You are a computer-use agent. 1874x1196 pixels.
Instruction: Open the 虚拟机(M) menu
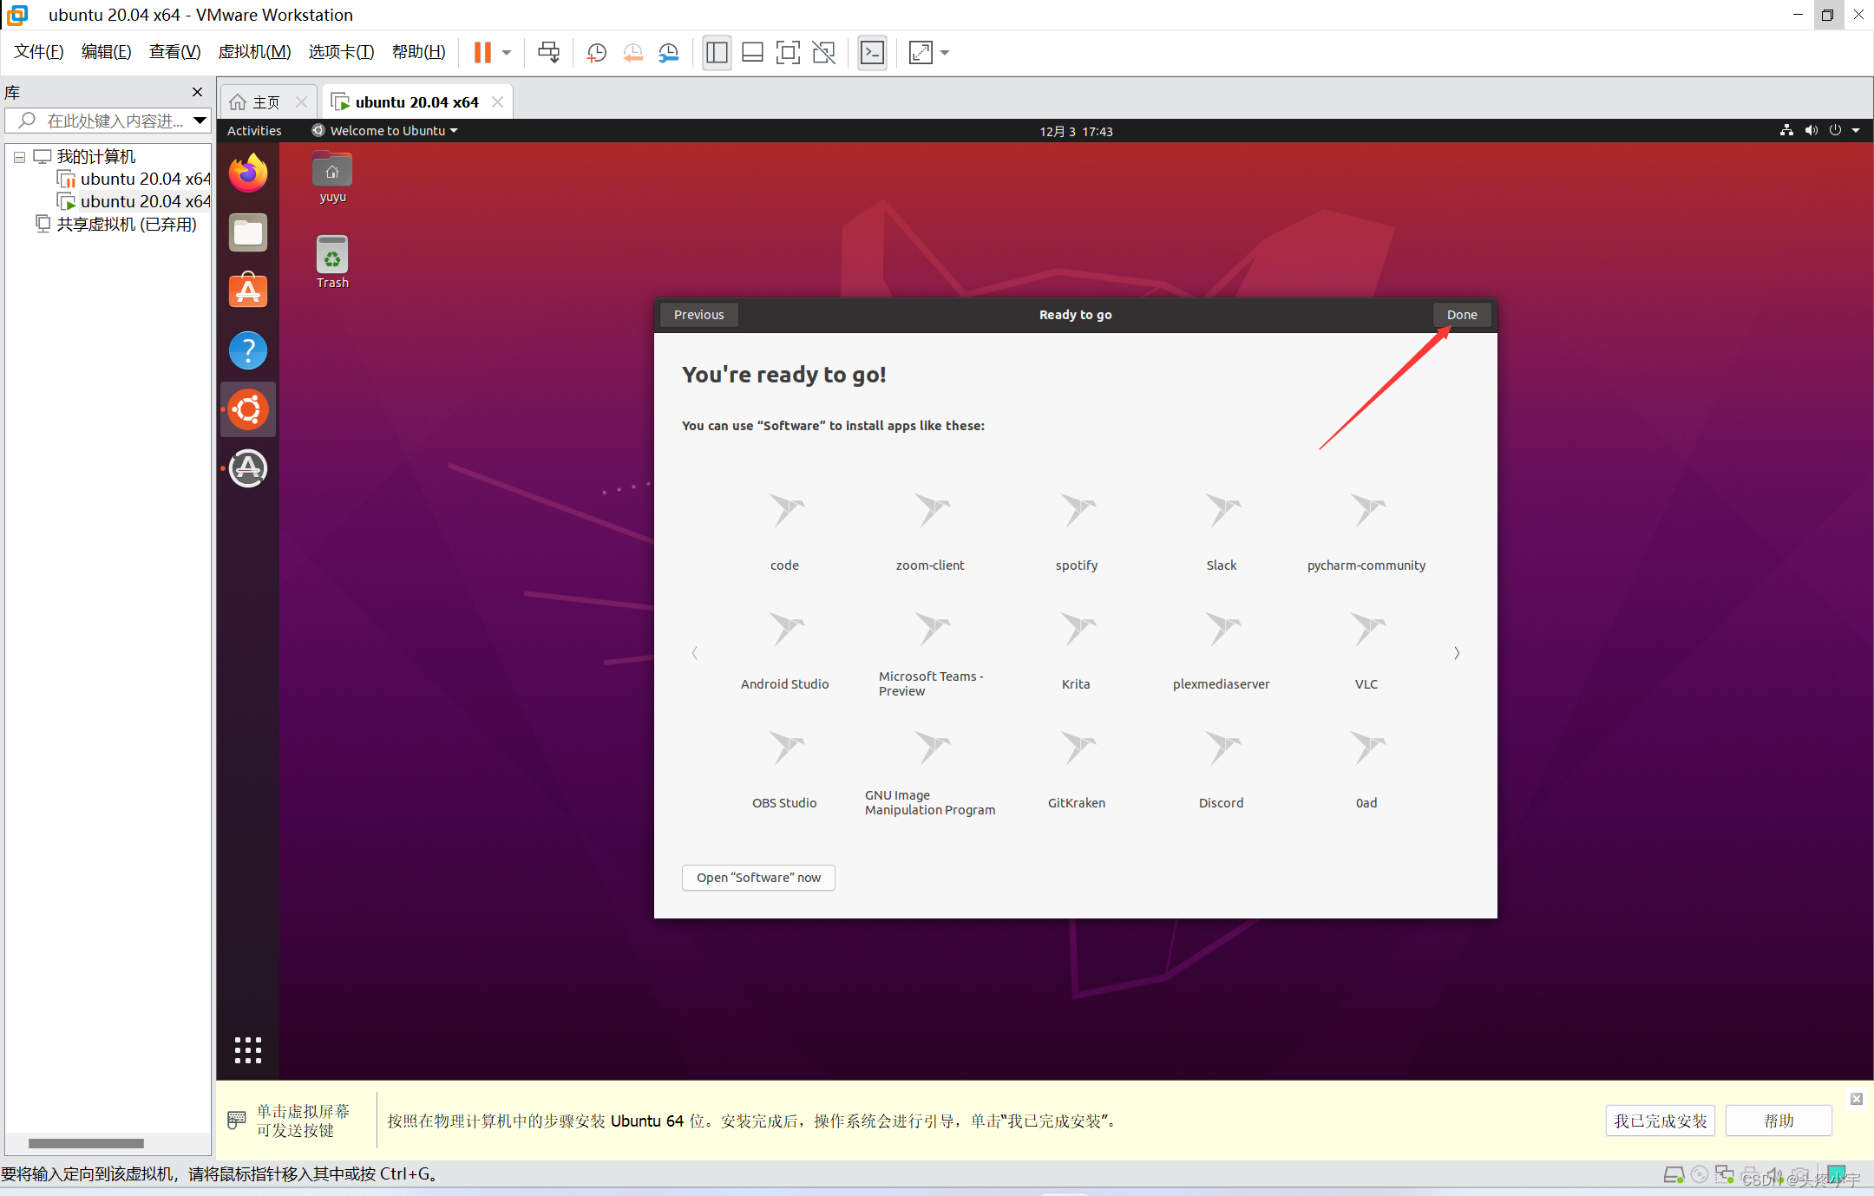[x=254, y=52]
